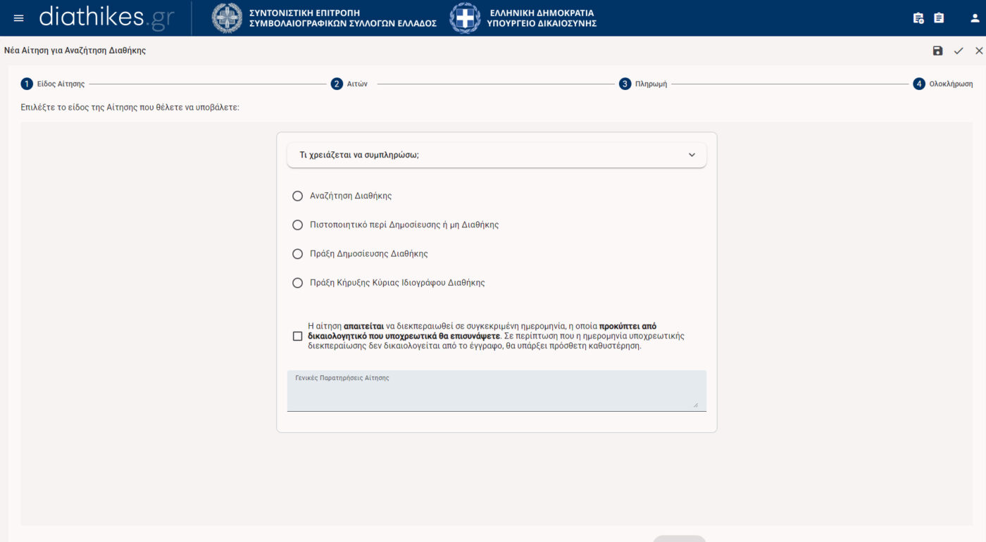The image size is (986, 542).
Task: Focus the Γενικές Παρατηρήσεις Αίτησης text area
Action: (497, 391)
